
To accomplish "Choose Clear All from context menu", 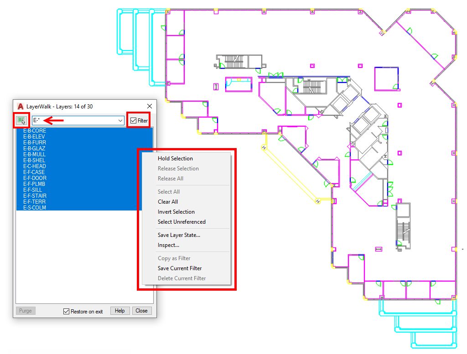I will [x=168, y=202].
